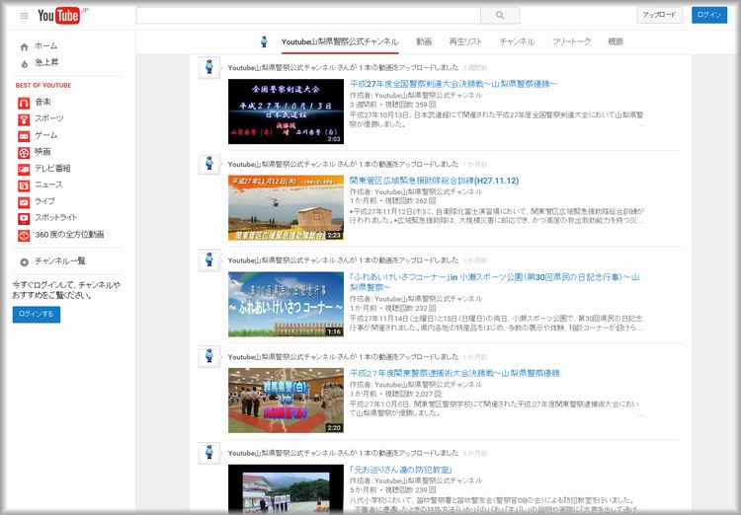This screenshot has width=741, height=515.
Task: Click the ログインする sidebar button
Action: (x=37, y=315)
